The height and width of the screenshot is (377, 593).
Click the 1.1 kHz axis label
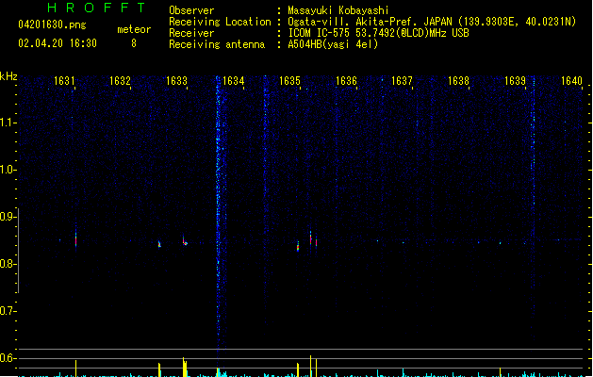[8, 123]
